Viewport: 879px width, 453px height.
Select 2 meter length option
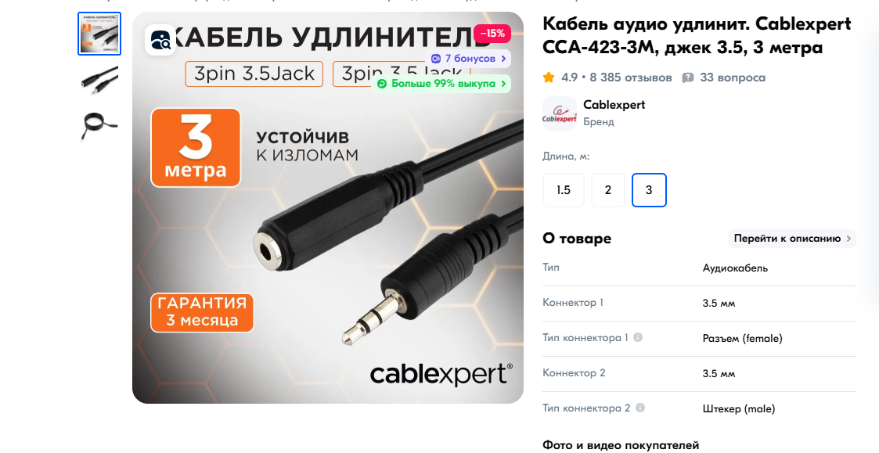click(608, 190)
